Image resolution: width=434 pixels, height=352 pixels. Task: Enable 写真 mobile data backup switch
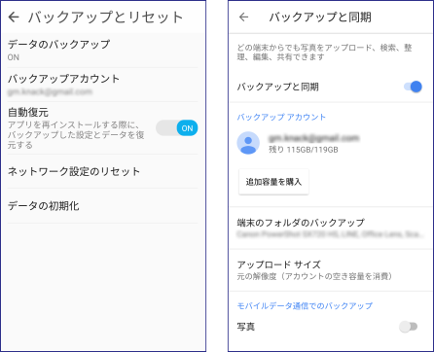[409, 327]
